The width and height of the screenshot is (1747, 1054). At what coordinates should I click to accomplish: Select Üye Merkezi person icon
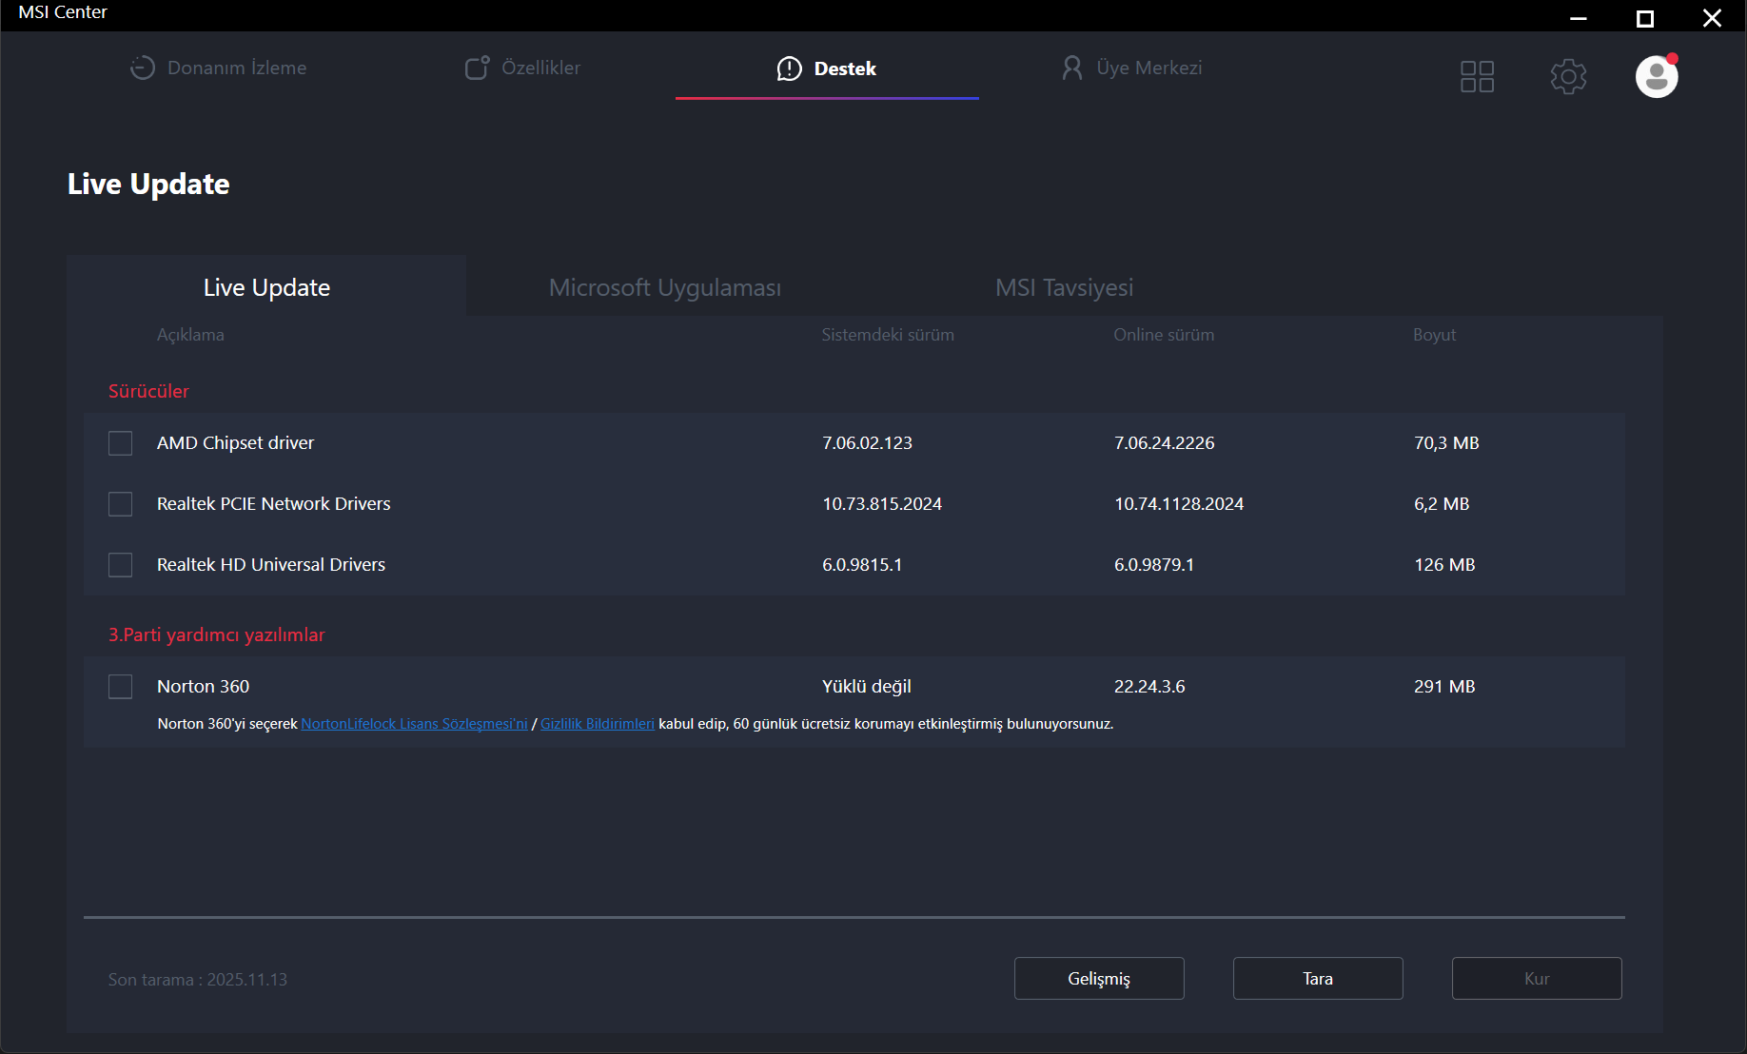pyautogui.click(x=1071, y=68)
